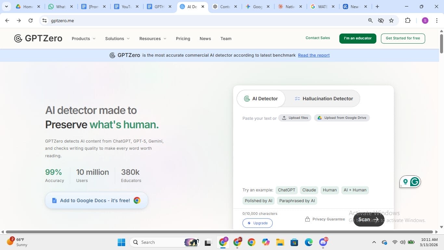The image size is (444, 250).
Task: Reload the page
Action: [31, 21]
